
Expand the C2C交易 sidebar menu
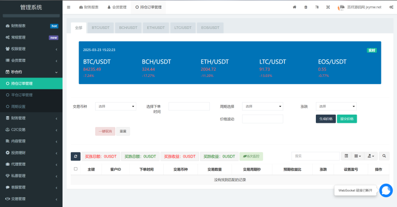[x=31, y=129]
